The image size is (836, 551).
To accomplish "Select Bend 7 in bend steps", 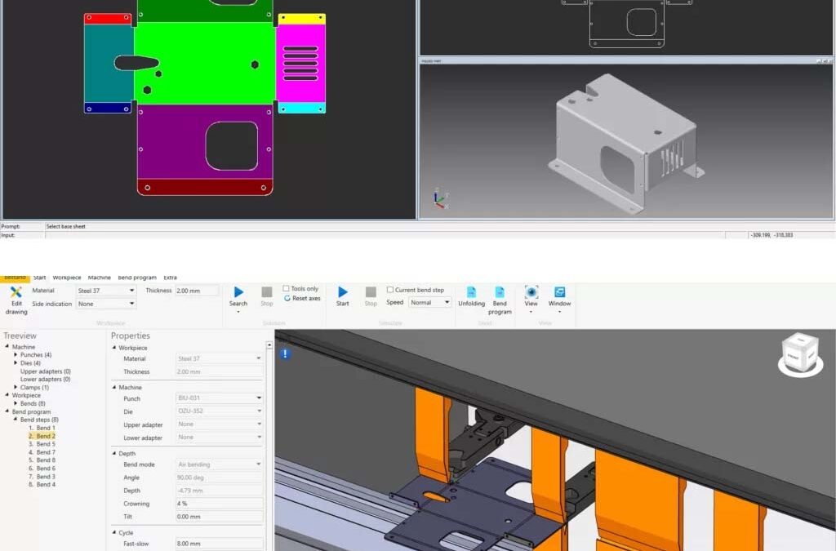I will [x=46, y=452].
